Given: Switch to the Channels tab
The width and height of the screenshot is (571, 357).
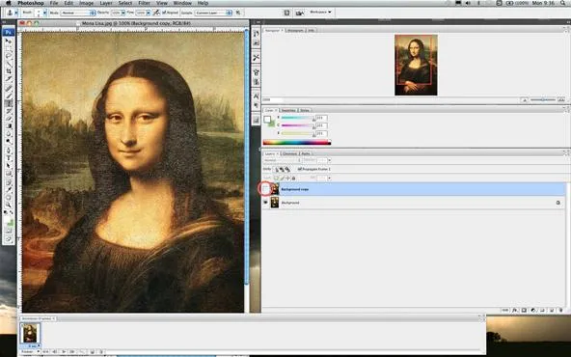Looking at the screenshot, I should pyautogui.click(x=289, y=153).
